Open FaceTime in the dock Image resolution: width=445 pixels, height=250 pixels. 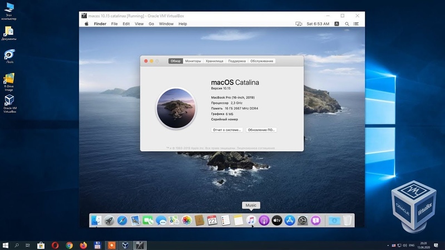(148, 221)
